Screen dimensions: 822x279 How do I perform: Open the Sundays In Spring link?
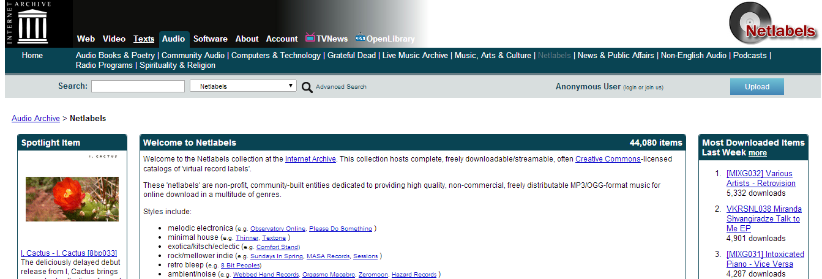click(277, 256)
